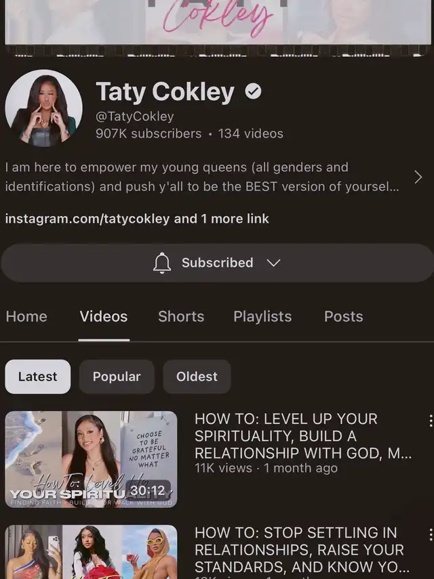Open options for Level Up Spirituality video
Viewport: 434px width, 579px height.
[x=431, y=421]
